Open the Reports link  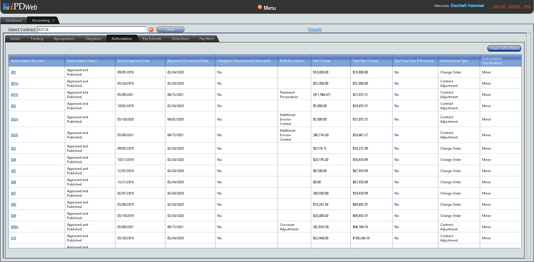click(315, 29)
